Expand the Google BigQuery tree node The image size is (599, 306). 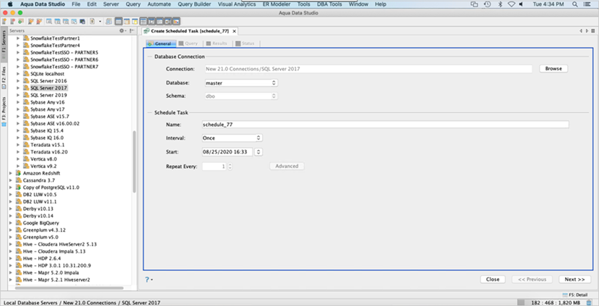click(x=11, y=223)
